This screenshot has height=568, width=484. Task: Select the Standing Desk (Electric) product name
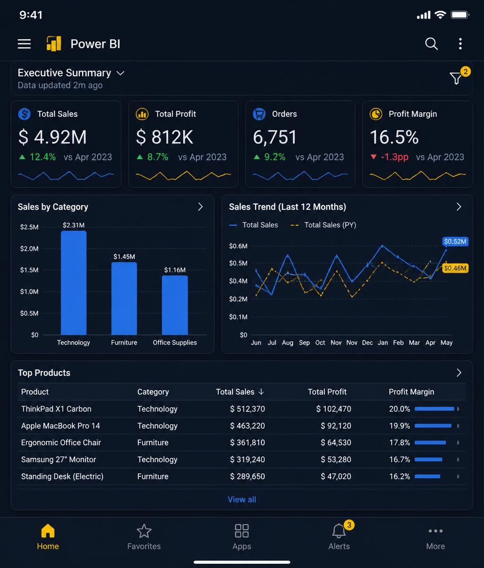point(62,477)
